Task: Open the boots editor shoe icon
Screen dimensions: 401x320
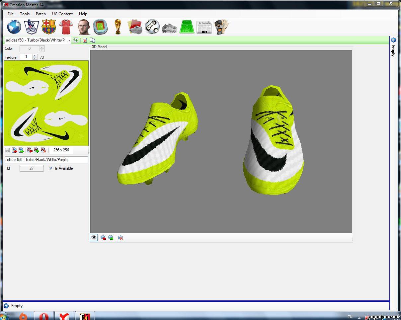Action: coord(169,28)
